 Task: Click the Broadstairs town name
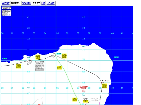(x=106, y=81)
